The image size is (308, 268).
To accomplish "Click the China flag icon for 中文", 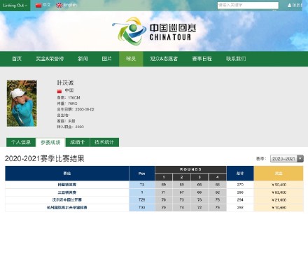I will (x=38, y=6).
